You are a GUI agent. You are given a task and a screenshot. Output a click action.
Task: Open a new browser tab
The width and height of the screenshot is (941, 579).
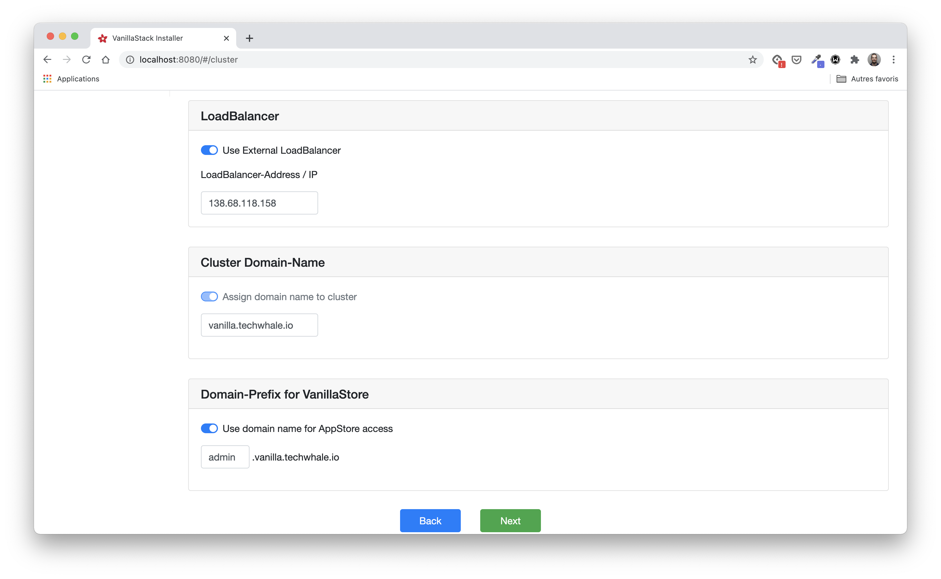[x=249, y=38]
